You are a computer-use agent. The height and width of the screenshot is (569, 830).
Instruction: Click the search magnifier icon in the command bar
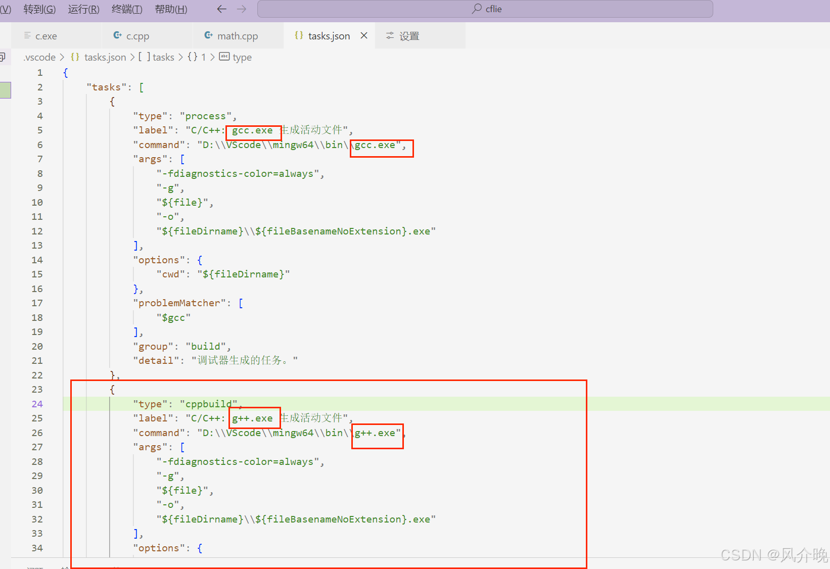476,9
